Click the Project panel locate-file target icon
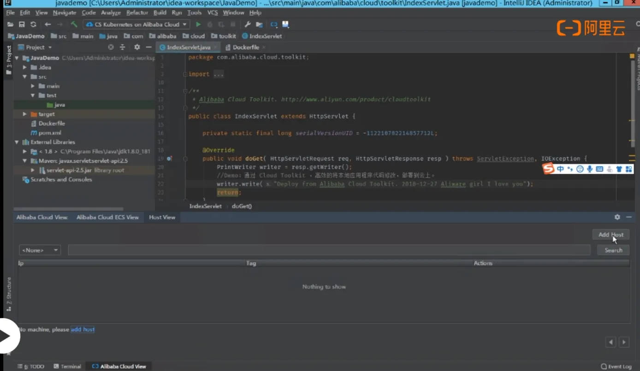 (x=111, y=47)
